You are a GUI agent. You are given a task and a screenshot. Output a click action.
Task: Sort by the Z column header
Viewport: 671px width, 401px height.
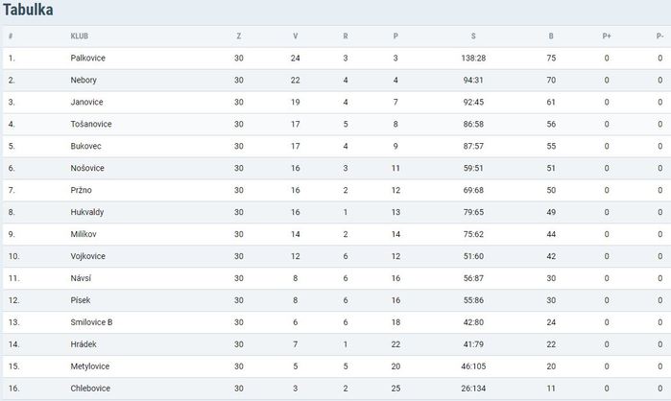pyautogui.click(x=239, y=36)
